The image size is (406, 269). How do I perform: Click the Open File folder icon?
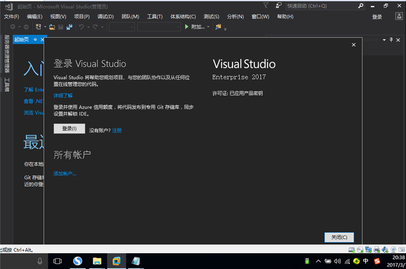point(52,27)
